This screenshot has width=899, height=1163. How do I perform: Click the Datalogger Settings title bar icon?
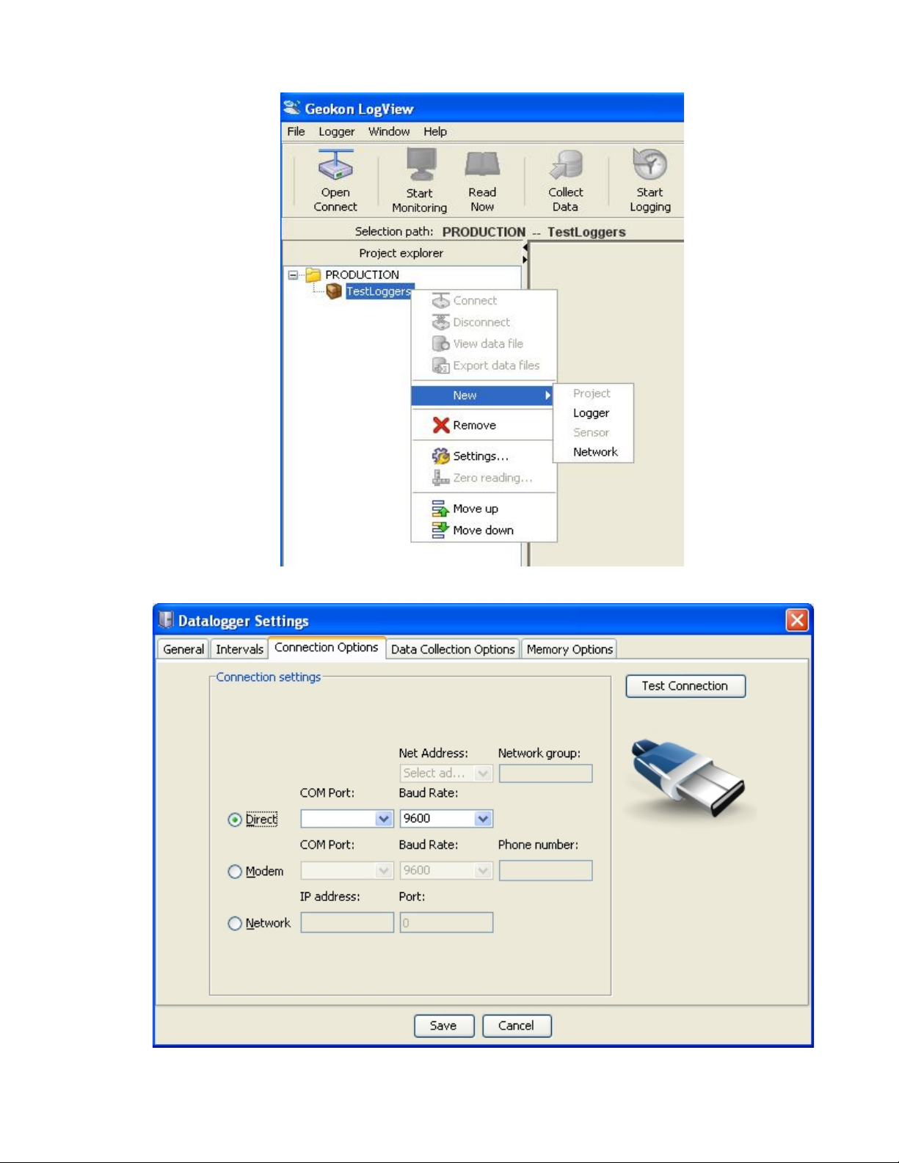[167, 620]
